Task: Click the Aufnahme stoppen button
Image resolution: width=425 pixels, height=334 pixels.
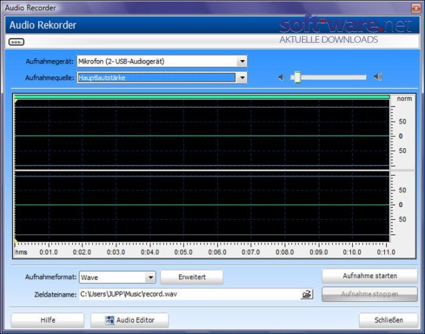Action: pos(370,294)
